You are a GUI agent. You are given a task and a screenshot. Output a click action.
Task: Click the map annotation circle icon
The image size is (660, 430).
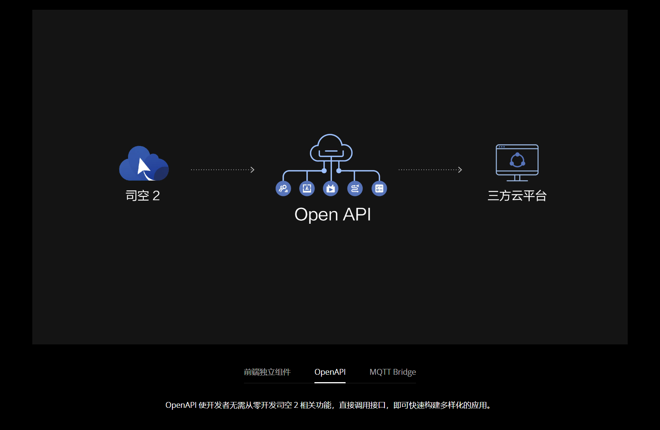click(x=307, y=189)
